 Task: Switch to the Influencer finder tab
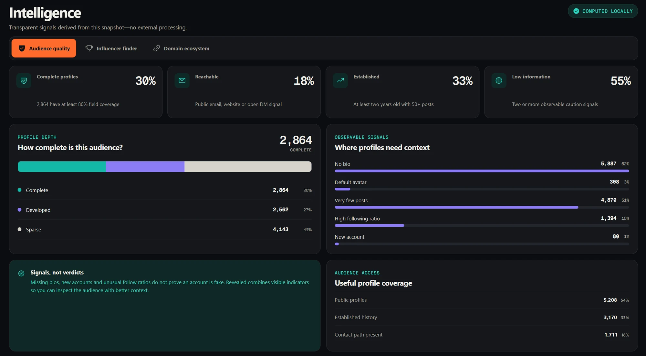(x=111, y=48)
